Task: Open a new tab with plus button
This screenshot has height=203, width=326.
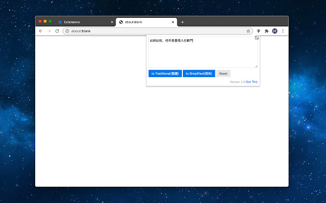Action: 183,22
